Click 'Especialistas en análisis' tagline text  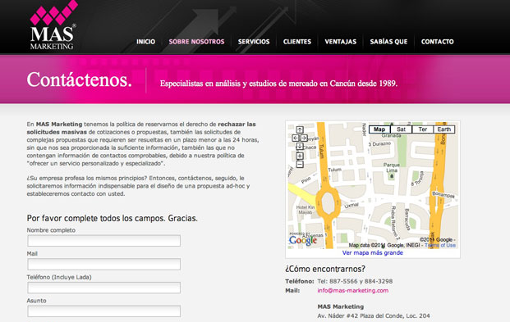tap(278, 84)
